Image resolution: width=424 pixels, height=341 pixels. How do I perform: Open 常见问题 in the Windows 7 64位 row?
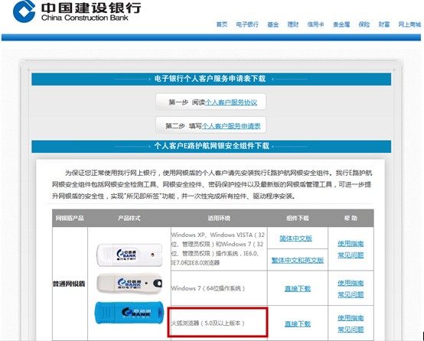click(351, 294)
